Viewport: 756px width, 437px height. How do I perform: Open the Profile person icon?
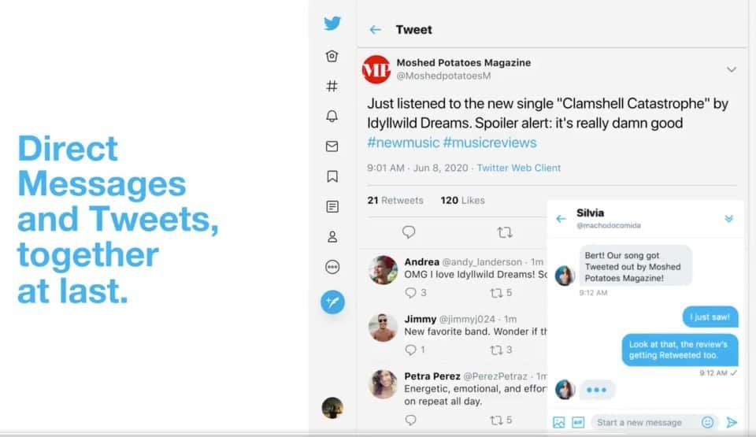(332, 236)
